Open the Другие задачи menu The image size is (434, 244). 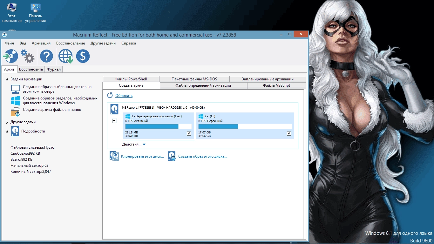103,43
